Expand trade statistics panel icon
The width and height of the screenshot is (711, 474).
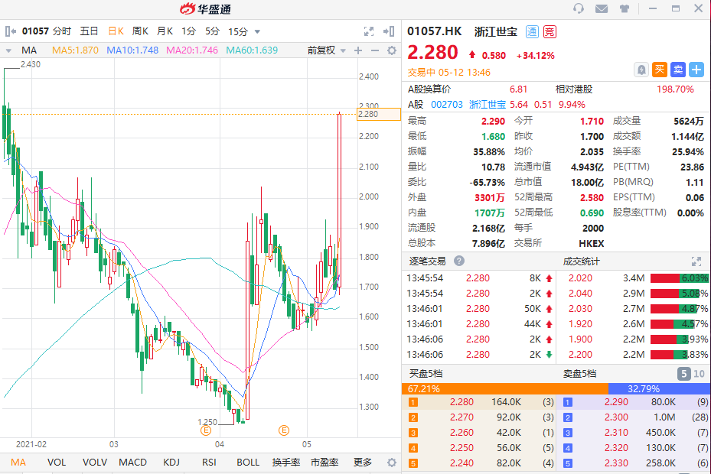click(x=696, y=261)
